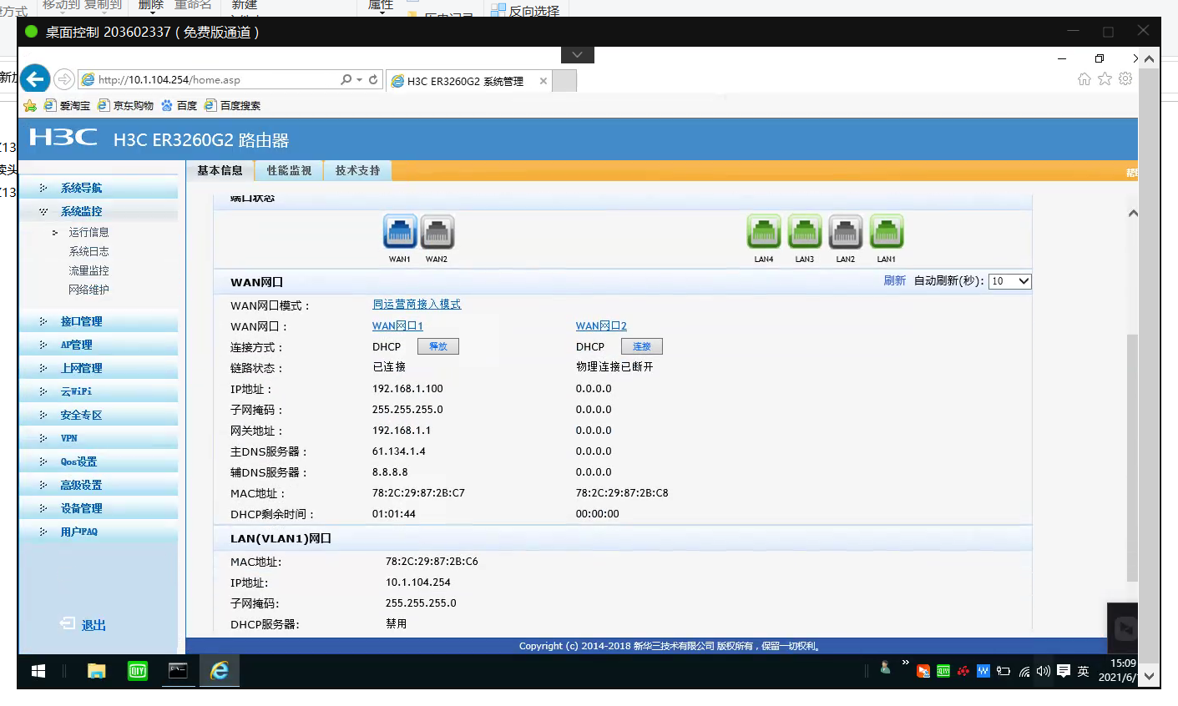
Task: Click the URL address bar field
Action: pos(209,80)
